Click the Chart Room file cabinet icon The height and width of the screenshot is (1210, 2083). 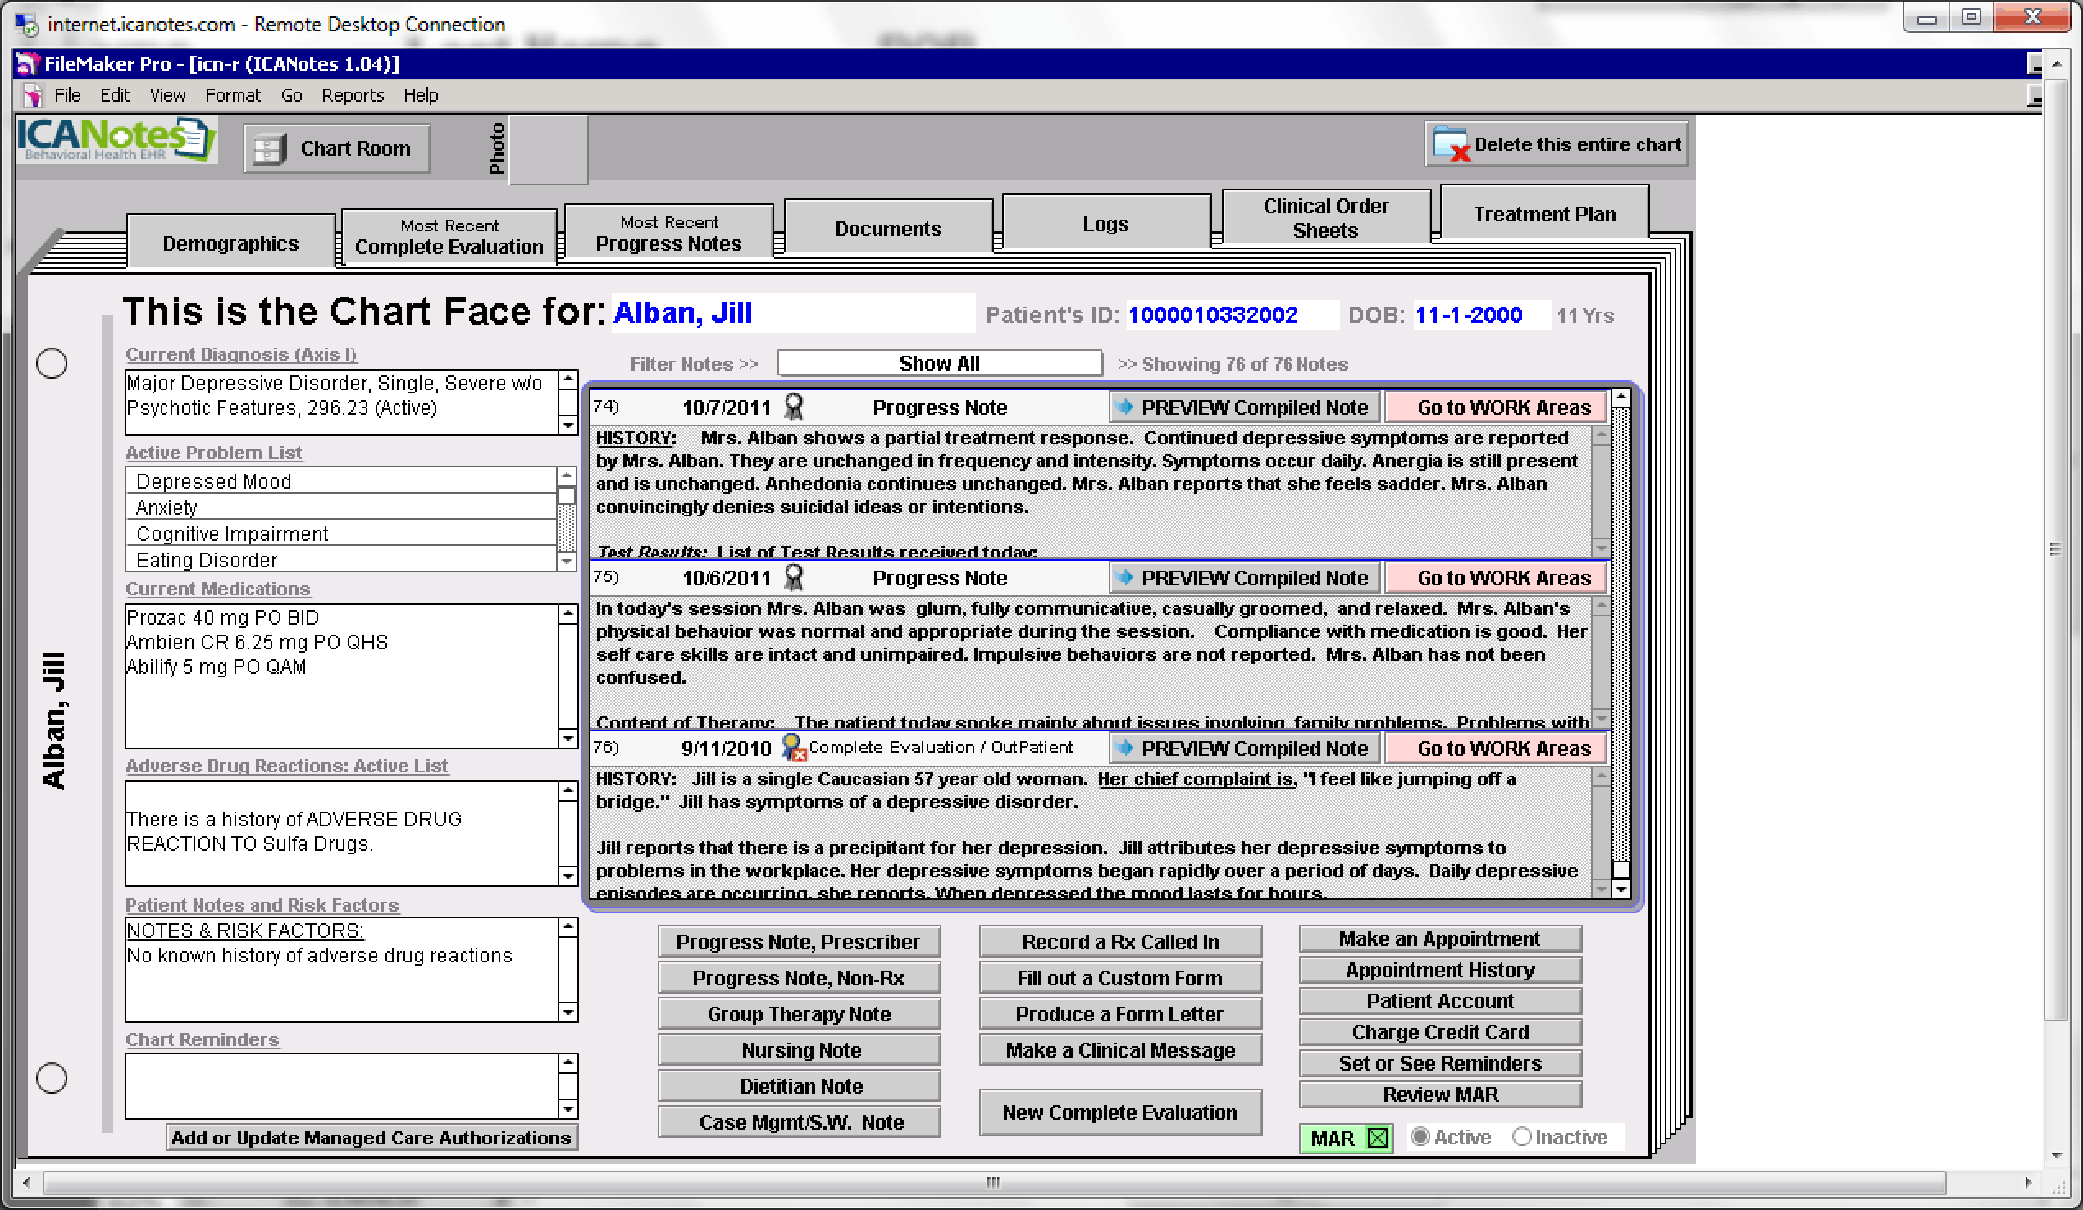point(269,149)
